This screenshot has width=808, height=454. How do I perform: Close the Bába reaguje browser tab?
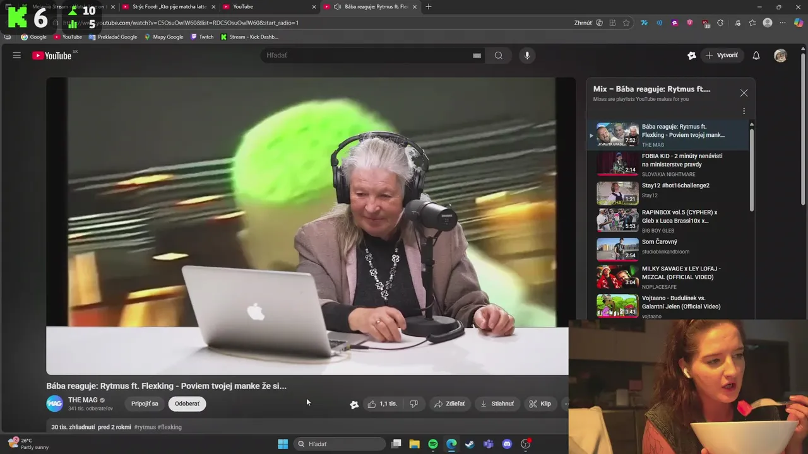(x=415, y=7)
